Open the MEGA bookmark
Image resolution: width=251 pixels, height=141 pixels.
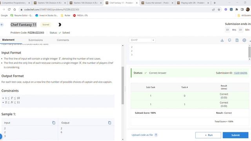(80, 15)
